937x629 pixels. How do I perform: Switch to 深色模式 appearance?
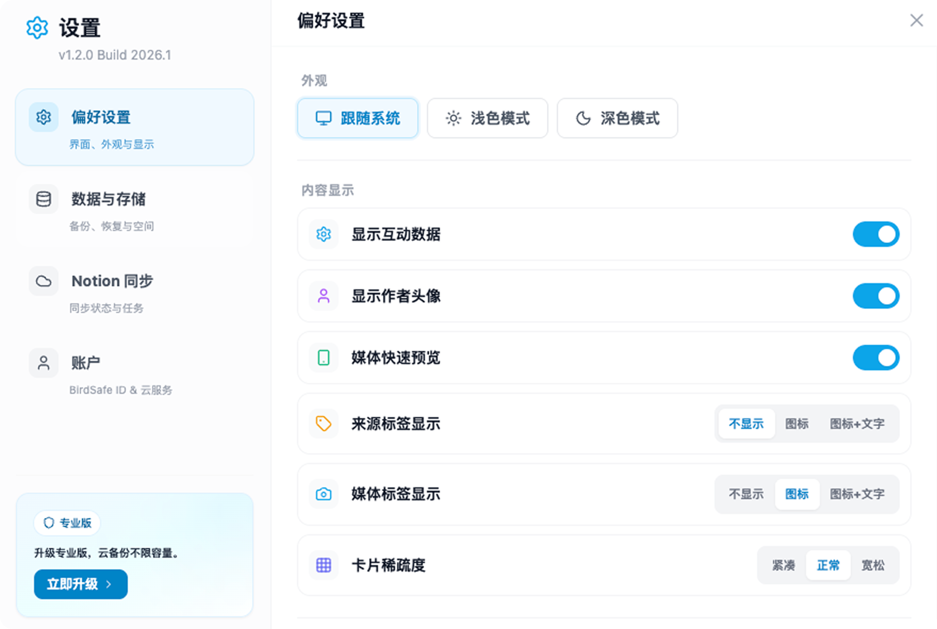tap(617, 118)
